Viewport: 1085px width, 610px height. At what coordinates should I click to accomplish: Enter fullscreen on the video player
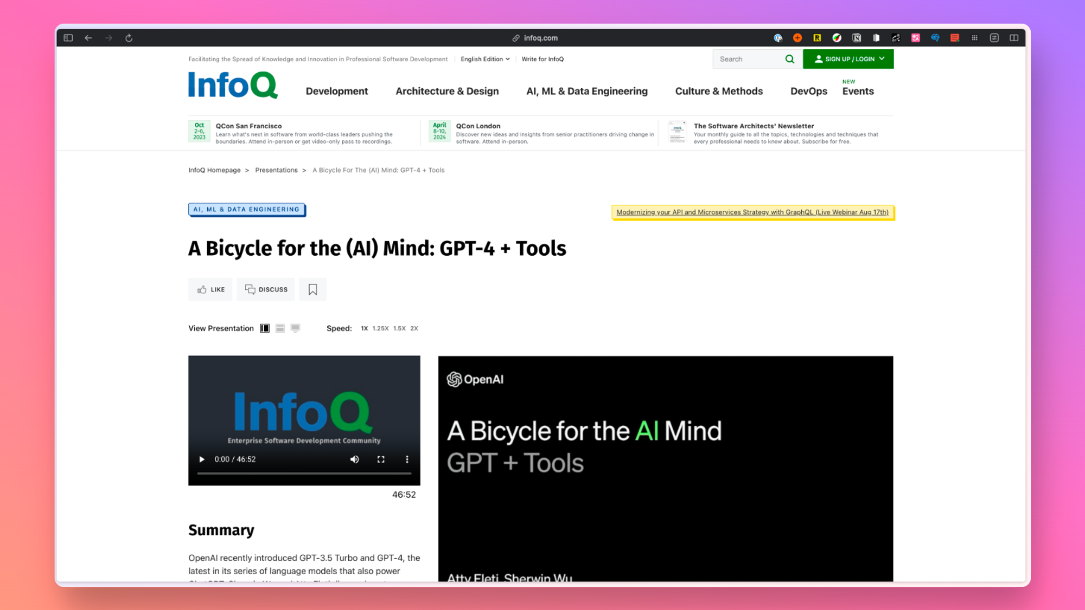(x=381, y=459)
